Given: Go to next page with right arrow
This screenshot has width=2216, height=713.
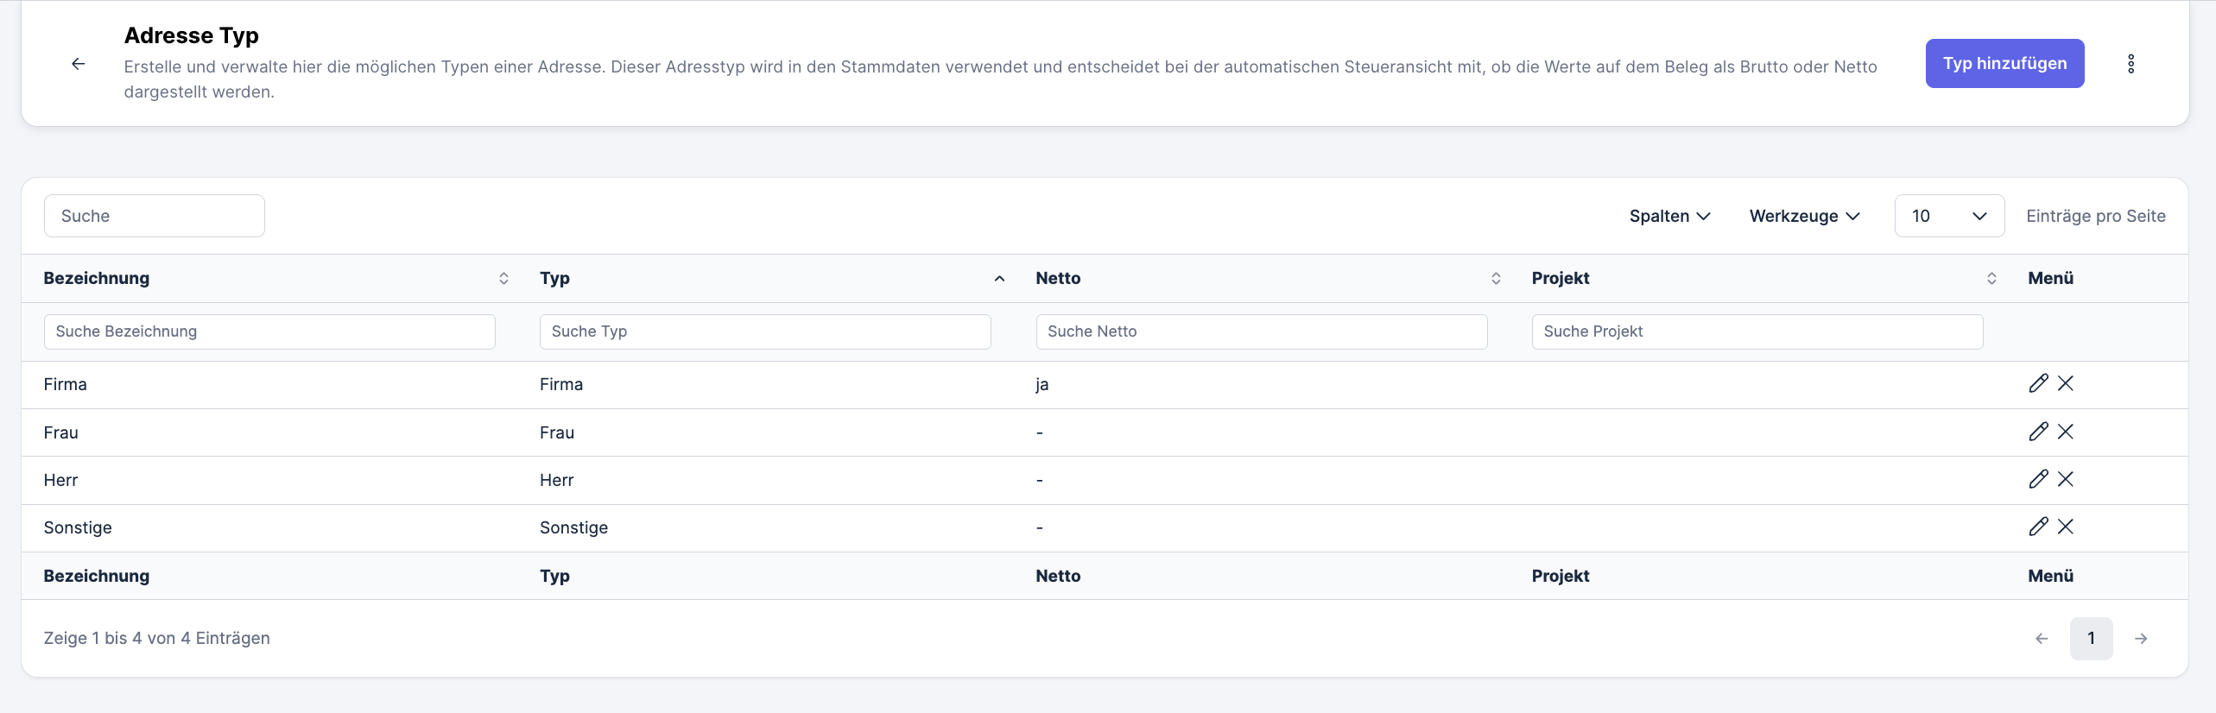Looking at the screenshot, I should (x=2141, y=639).
